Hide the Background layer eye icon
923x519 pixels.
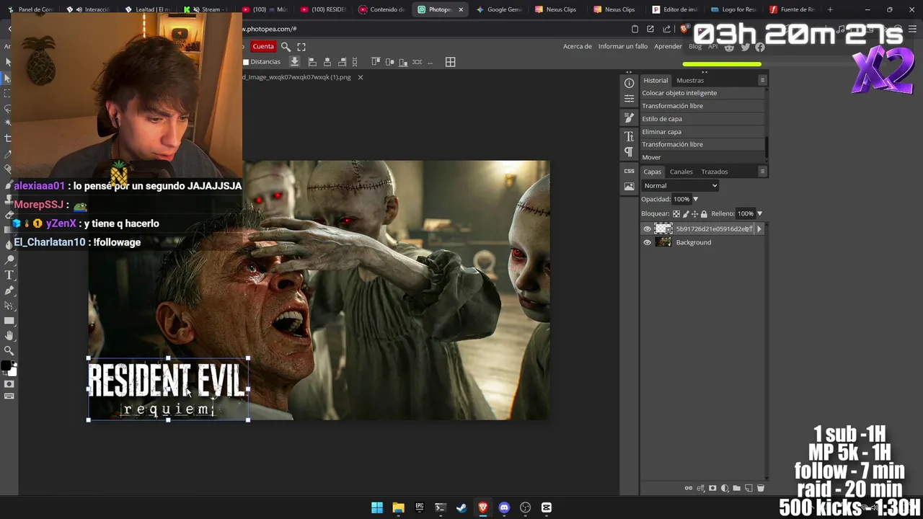pos(647,242)
